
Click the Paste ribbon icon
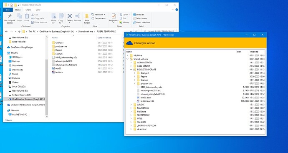27,16
